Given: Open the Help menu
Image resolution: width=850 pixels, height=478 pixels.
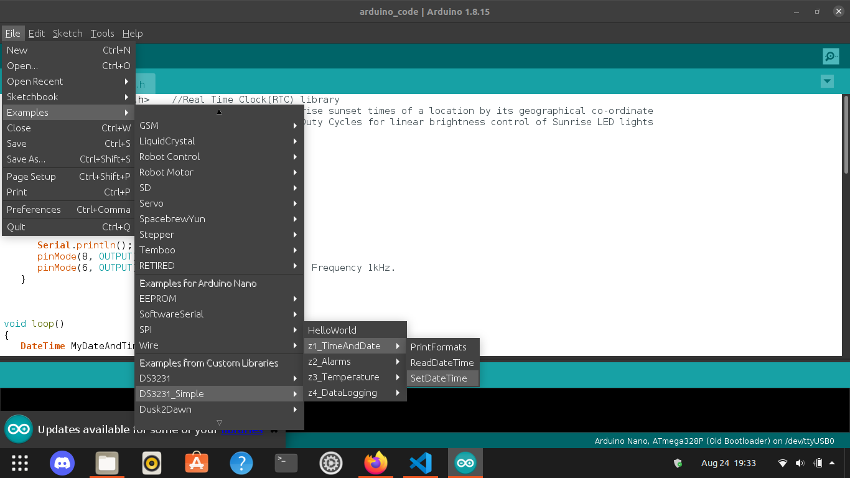Looking at the screenshot, I should coord(133,33).
